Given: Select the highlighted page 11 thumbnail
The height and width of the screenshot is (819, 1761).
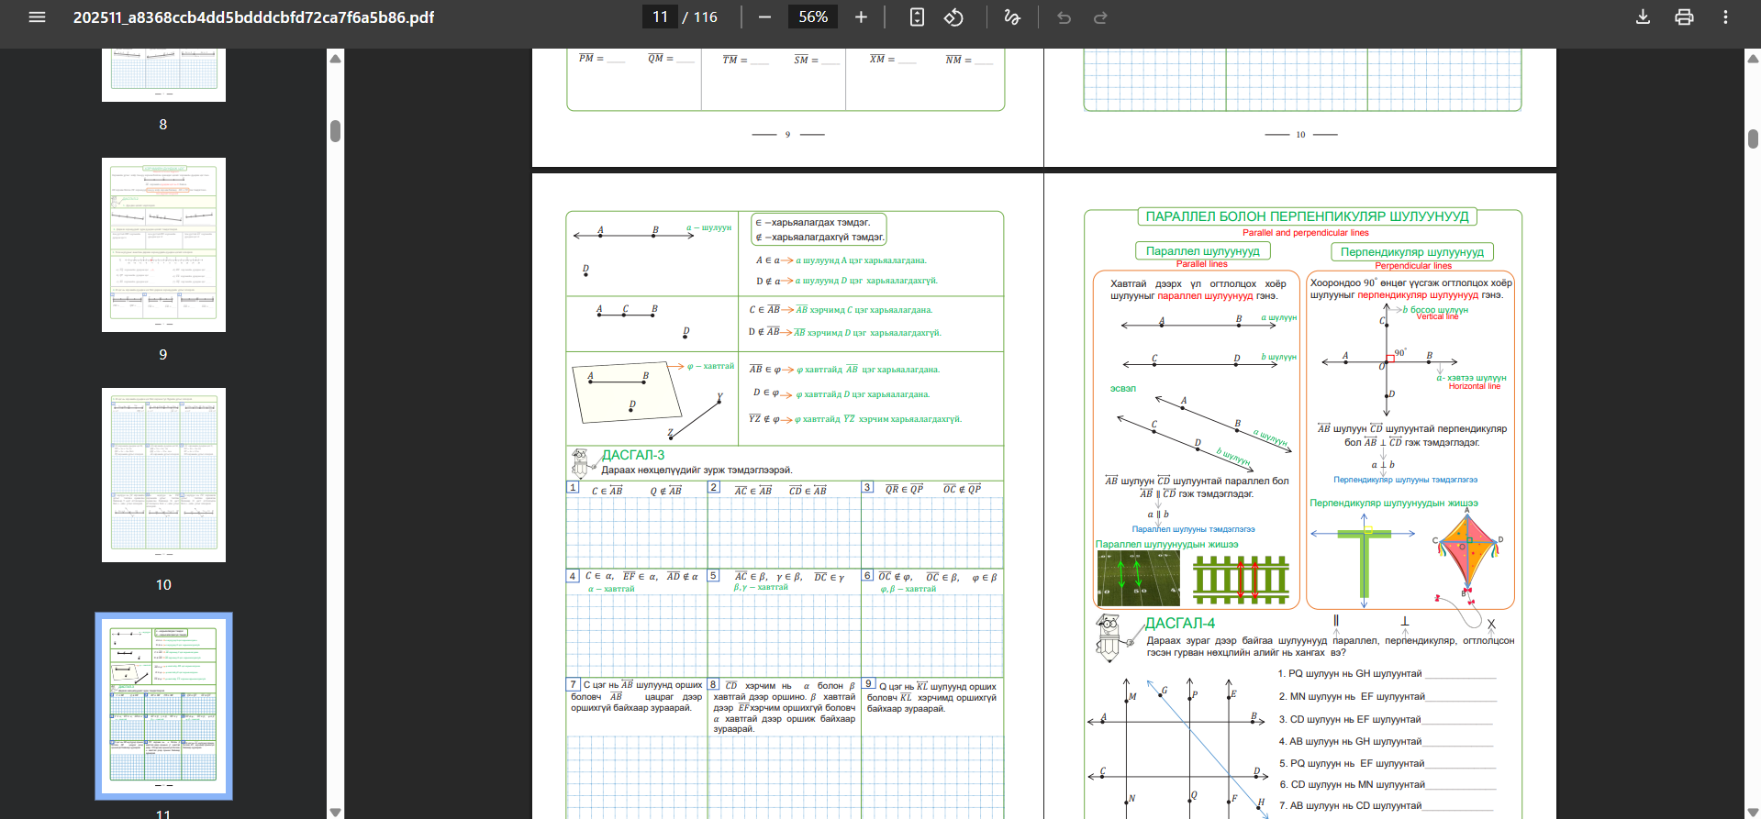Looking at the screenshot, I should pyautogui.click(x=163, y=705).
